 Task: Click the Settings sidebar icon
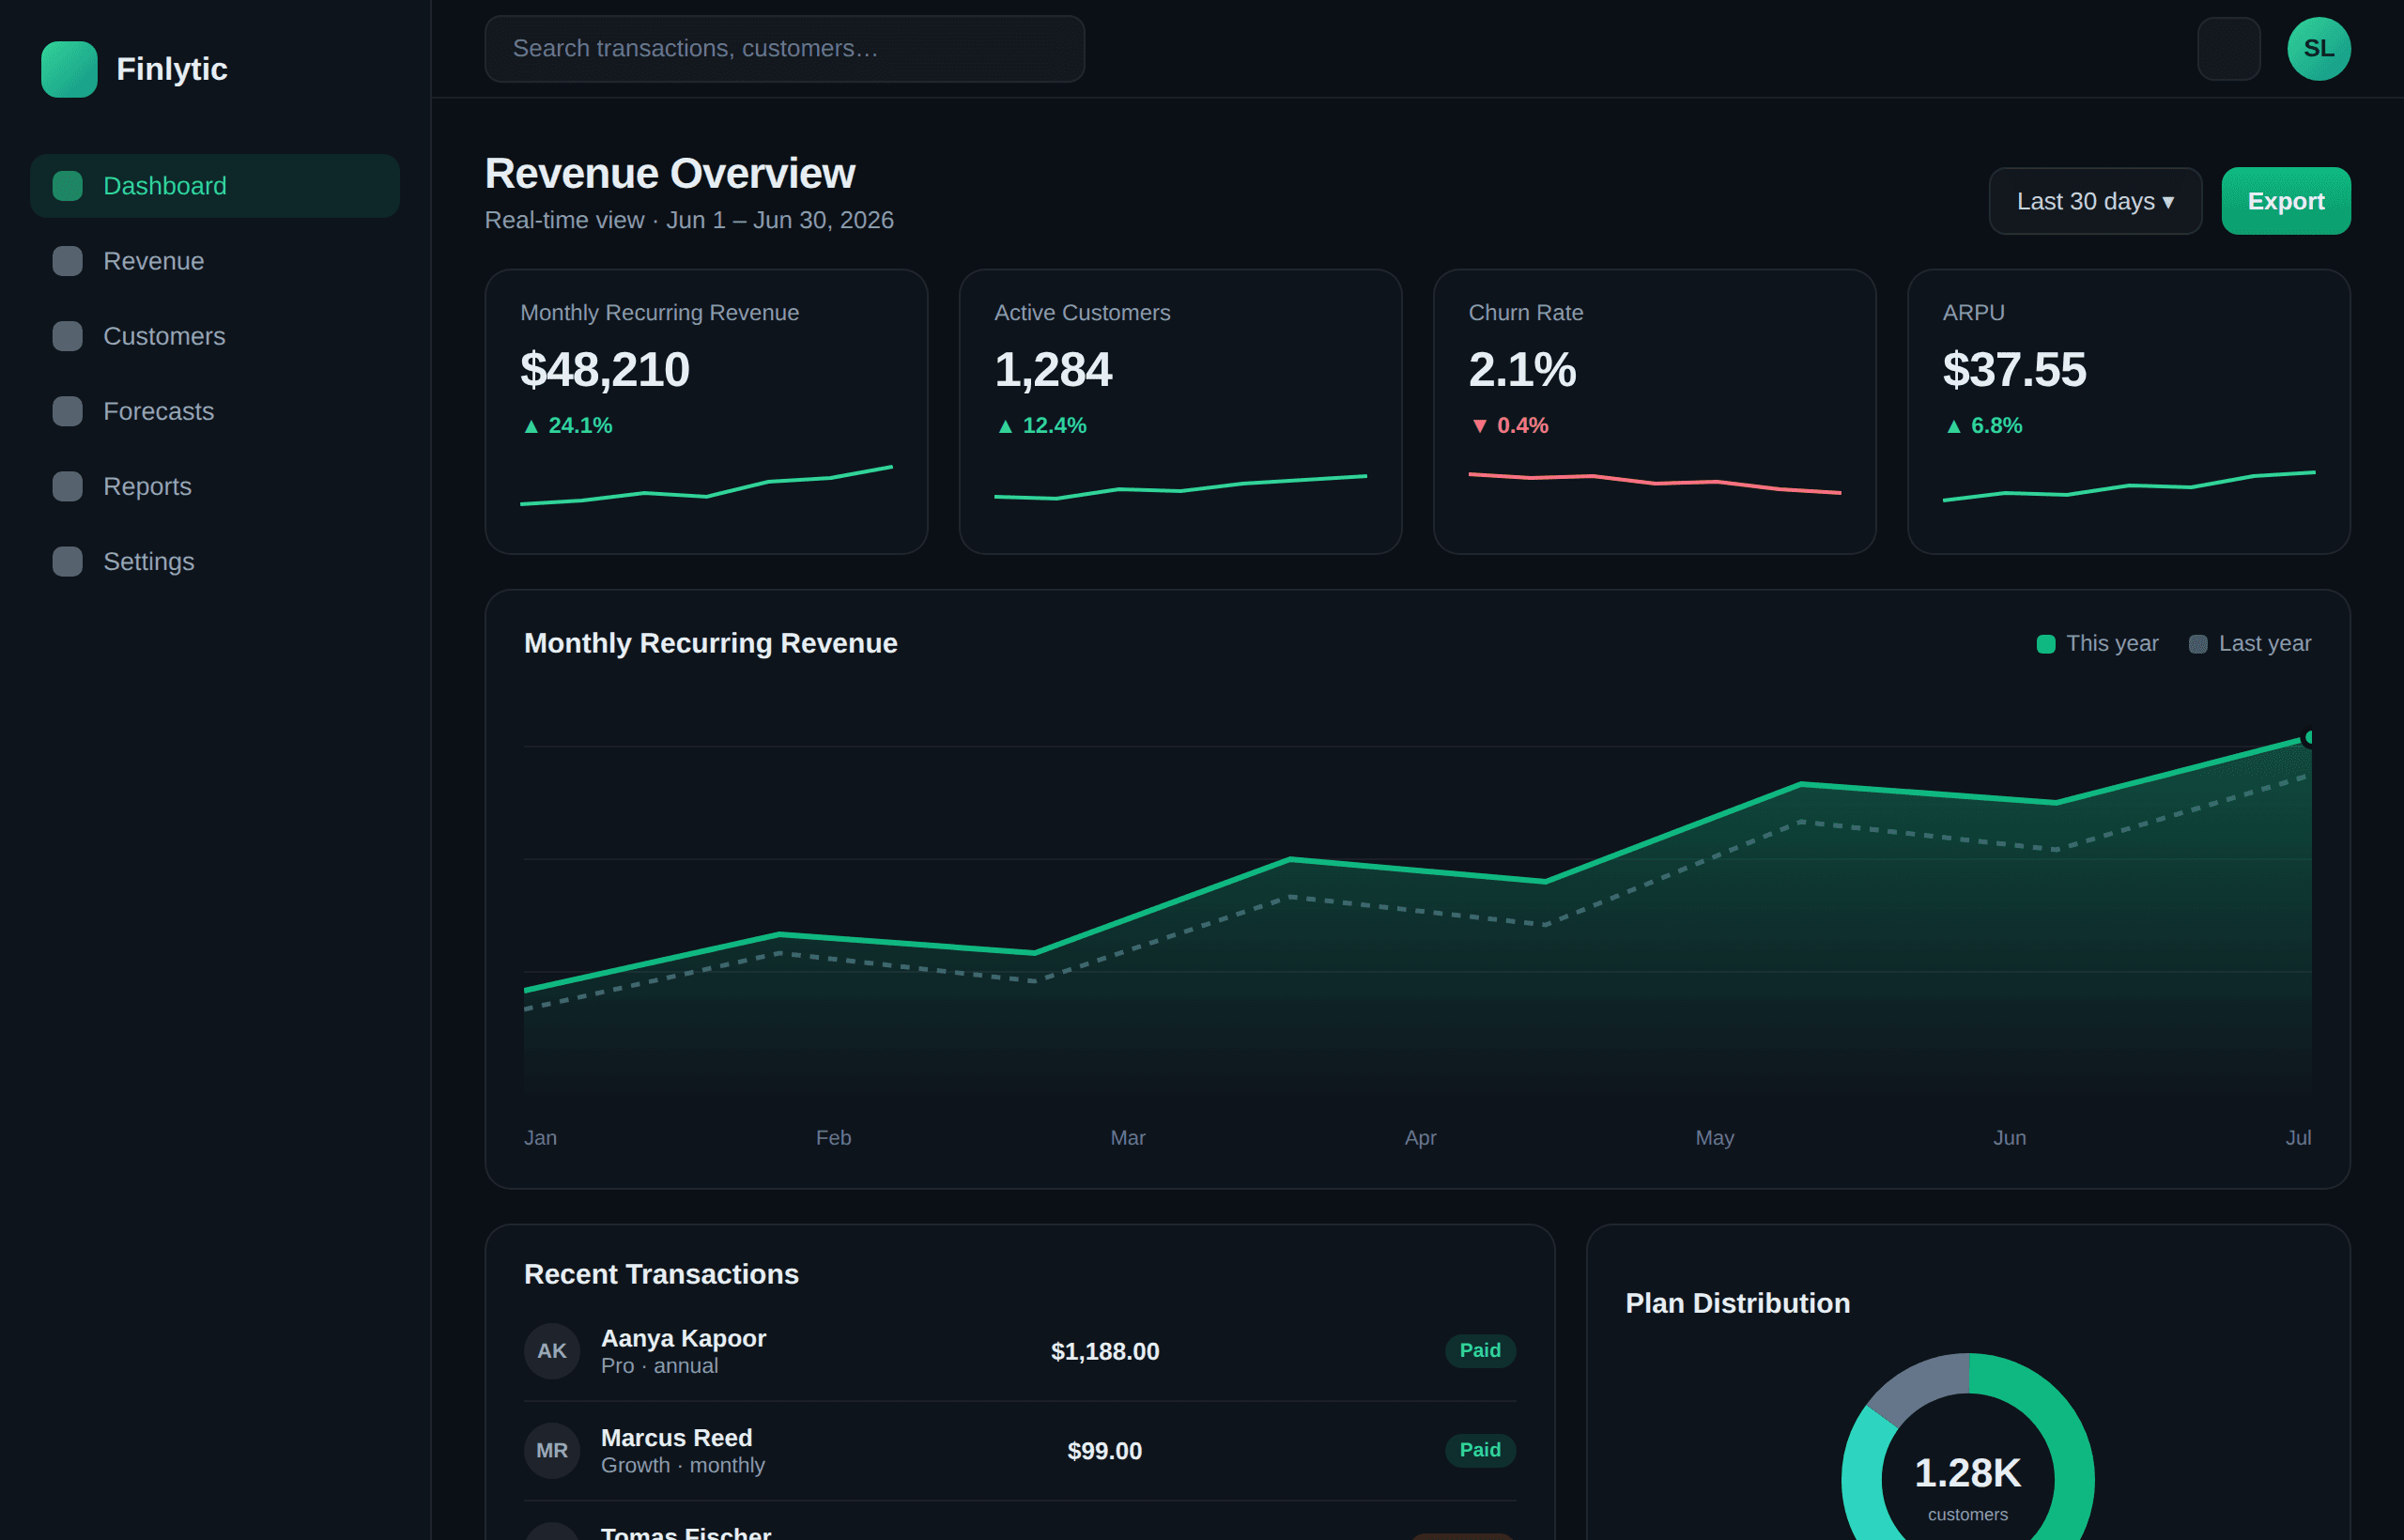point(67,561)
